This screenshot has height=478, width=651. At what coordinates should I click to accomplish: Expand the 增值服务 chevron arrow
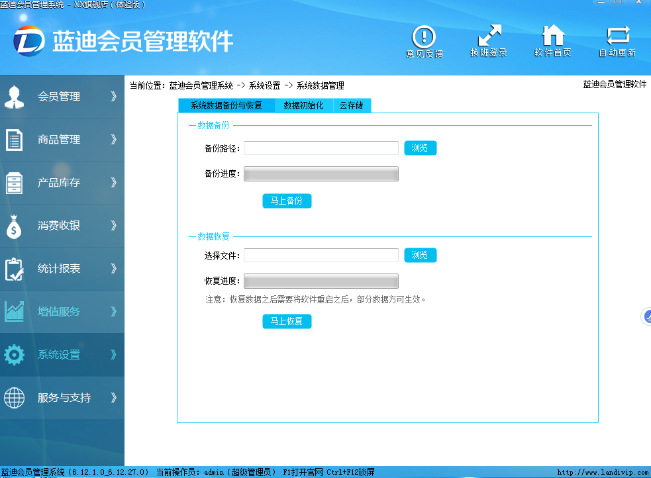point(114,312)
